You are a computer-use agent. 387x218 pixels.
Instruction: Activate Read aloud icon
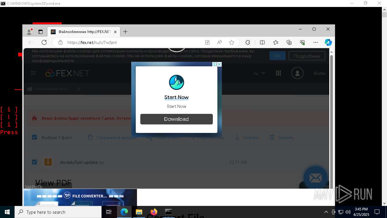pyautogui.click(x=220, y=42)
